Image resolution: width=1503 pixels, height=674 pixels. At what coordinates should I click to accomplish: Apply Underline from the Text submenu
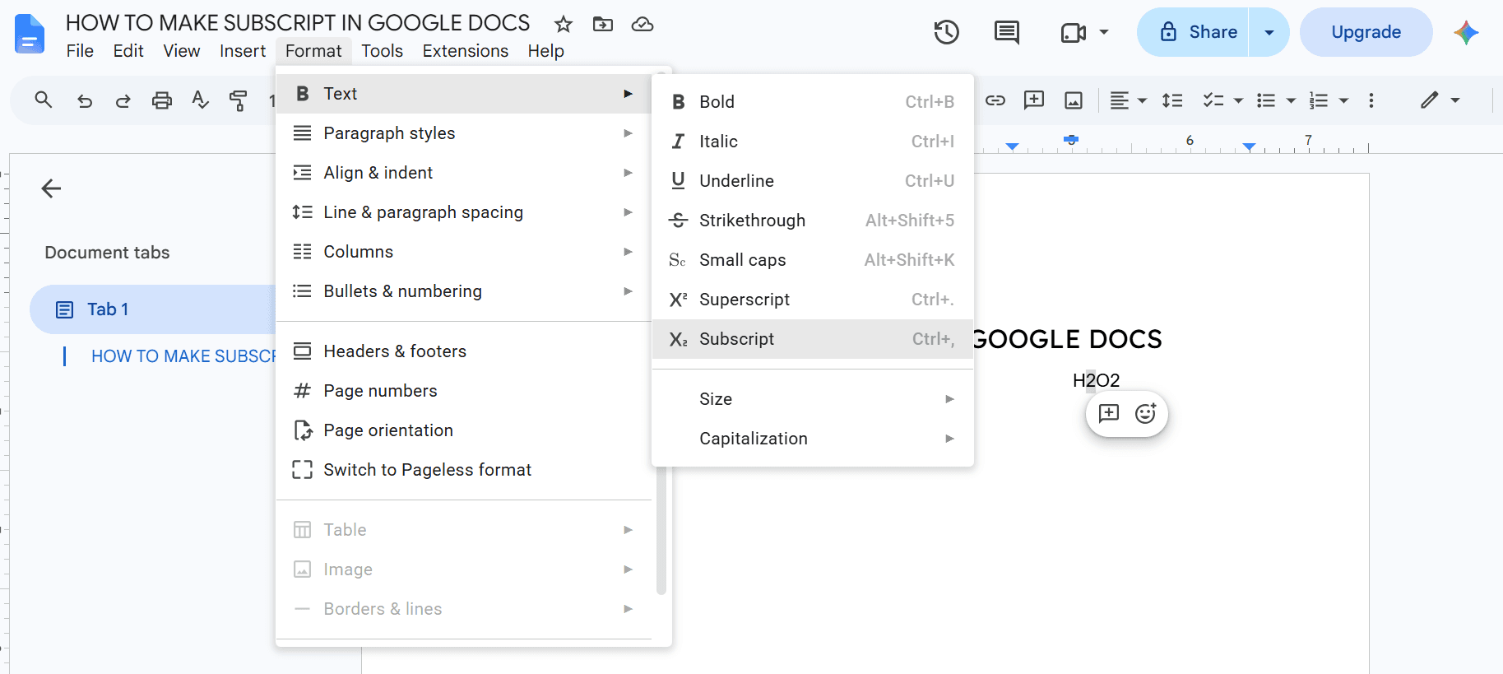[813, 181]
